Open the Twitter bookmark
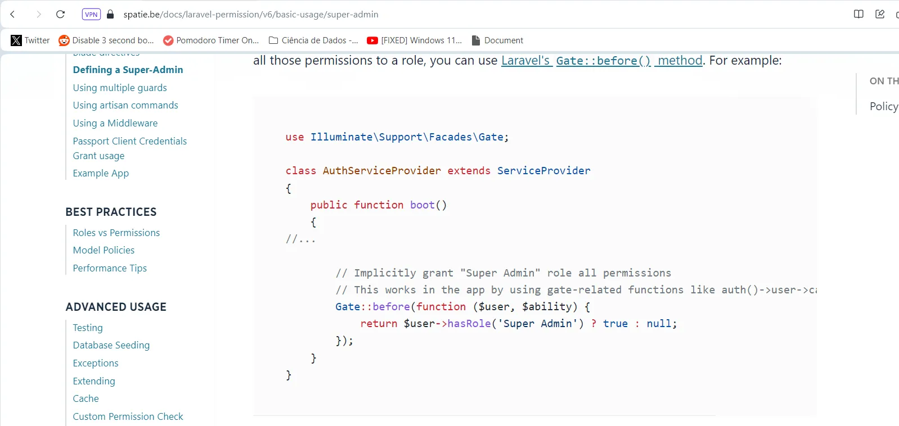 (30, 40)
